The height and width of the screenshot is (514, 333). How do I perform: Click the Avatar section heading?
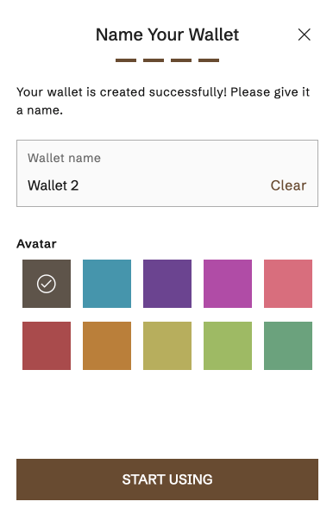36,244
